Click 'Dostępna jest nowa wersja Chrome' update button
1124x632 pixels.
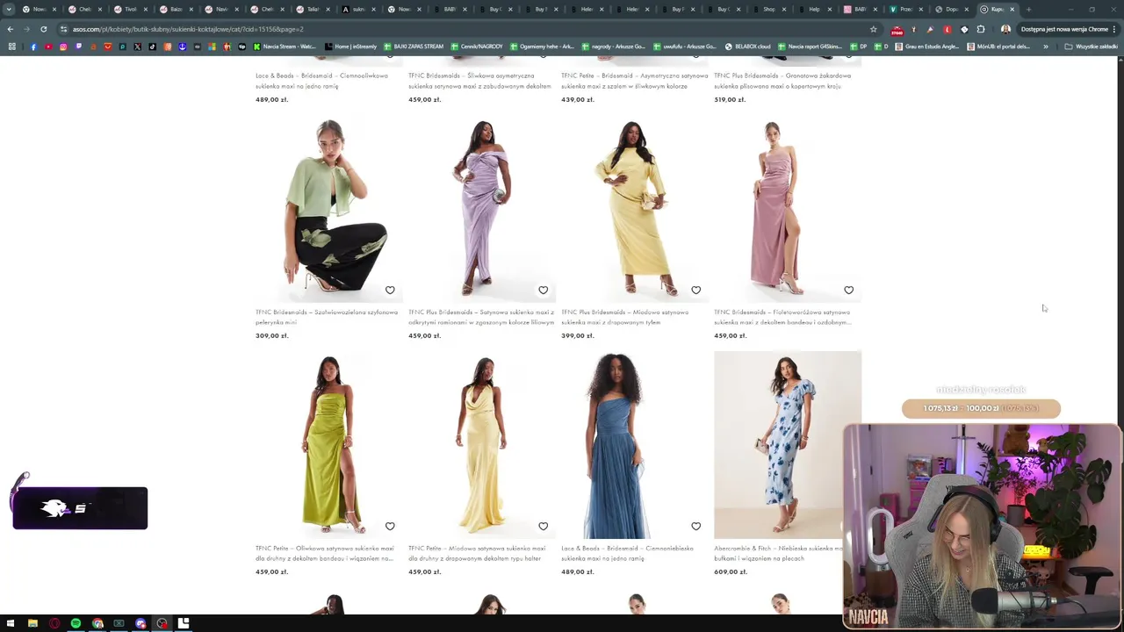[x=1064, y=29]
